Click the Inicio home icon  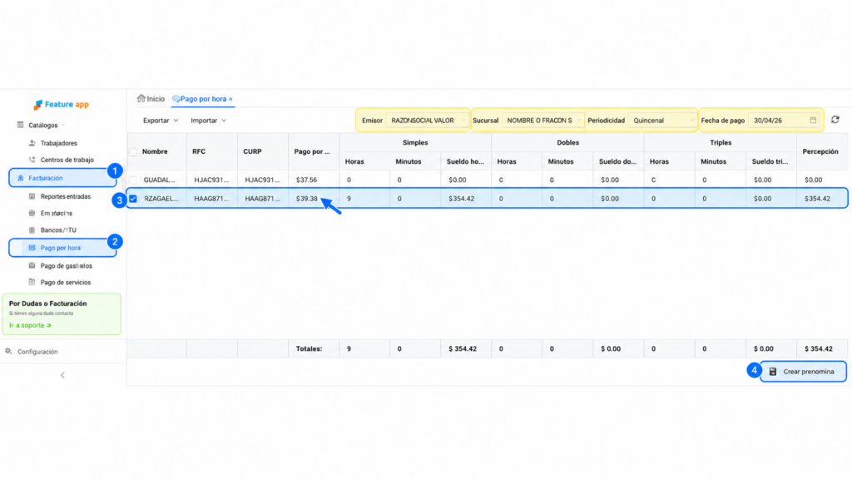click(141, 98)
